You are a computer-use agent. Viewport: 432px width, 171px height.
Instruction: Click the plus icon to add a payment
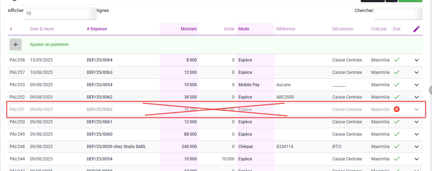click(16, 45)
